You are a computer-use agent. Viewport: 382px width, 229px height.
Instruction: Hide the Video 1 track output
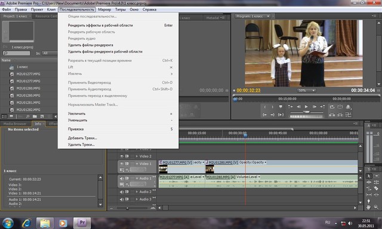(122, 164)
